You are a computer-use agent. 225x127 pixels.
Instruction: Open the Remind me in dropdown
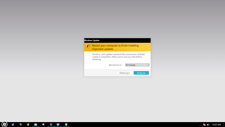point(137,65)
